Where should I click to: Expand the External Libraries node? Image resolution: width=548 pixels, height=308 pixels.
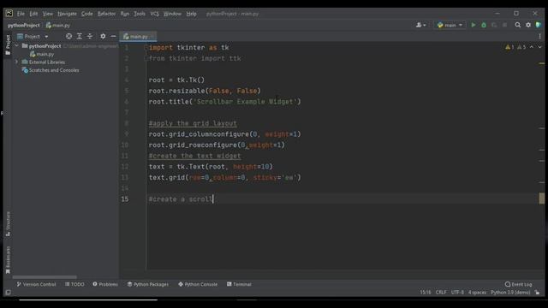(x=16, y=62)
